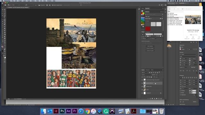Screen dimensions: 205x115
Task: Open Adobe Acrobat from the Dock
Action: pos(134,111)
